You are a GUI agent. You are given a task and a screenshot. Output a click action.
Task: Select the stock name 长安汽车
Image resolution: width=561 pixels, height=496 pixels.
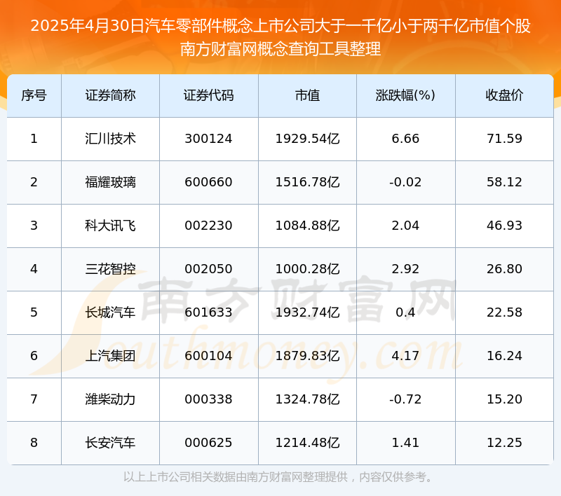(110, 443)
